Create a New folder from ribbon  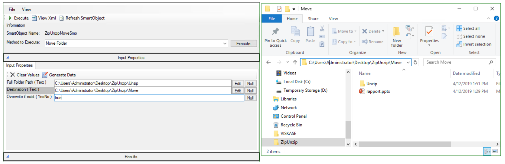click(x=397, y=32)
